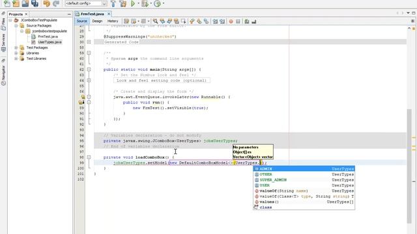Viewport: 417px width, 234px height.
Task: Click the New File toolbar icon
Action: click(x=7, y=3)
